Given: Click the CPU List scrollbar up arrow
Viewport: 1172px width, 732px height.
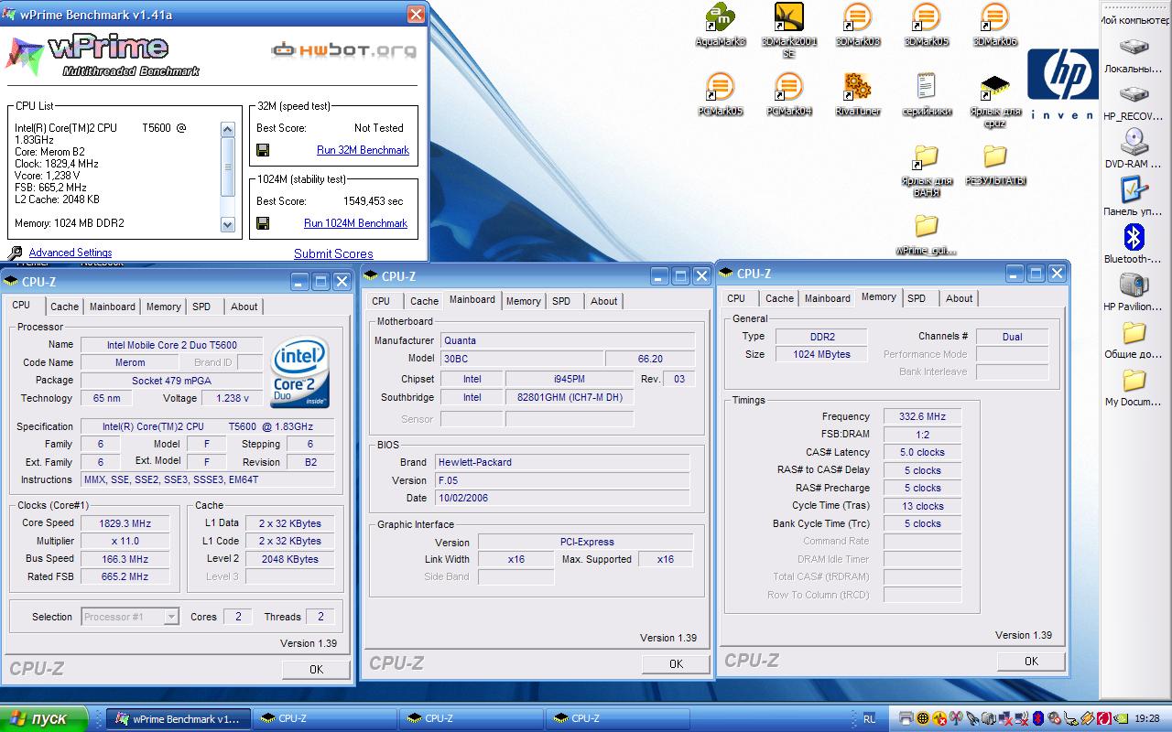Looking at the screenshot, I should coord(228,129).
